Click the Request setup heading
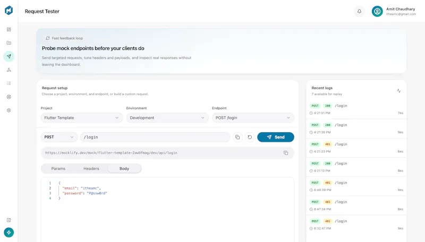The height and width of the screenshot is (242, 425). coord(55,88)
